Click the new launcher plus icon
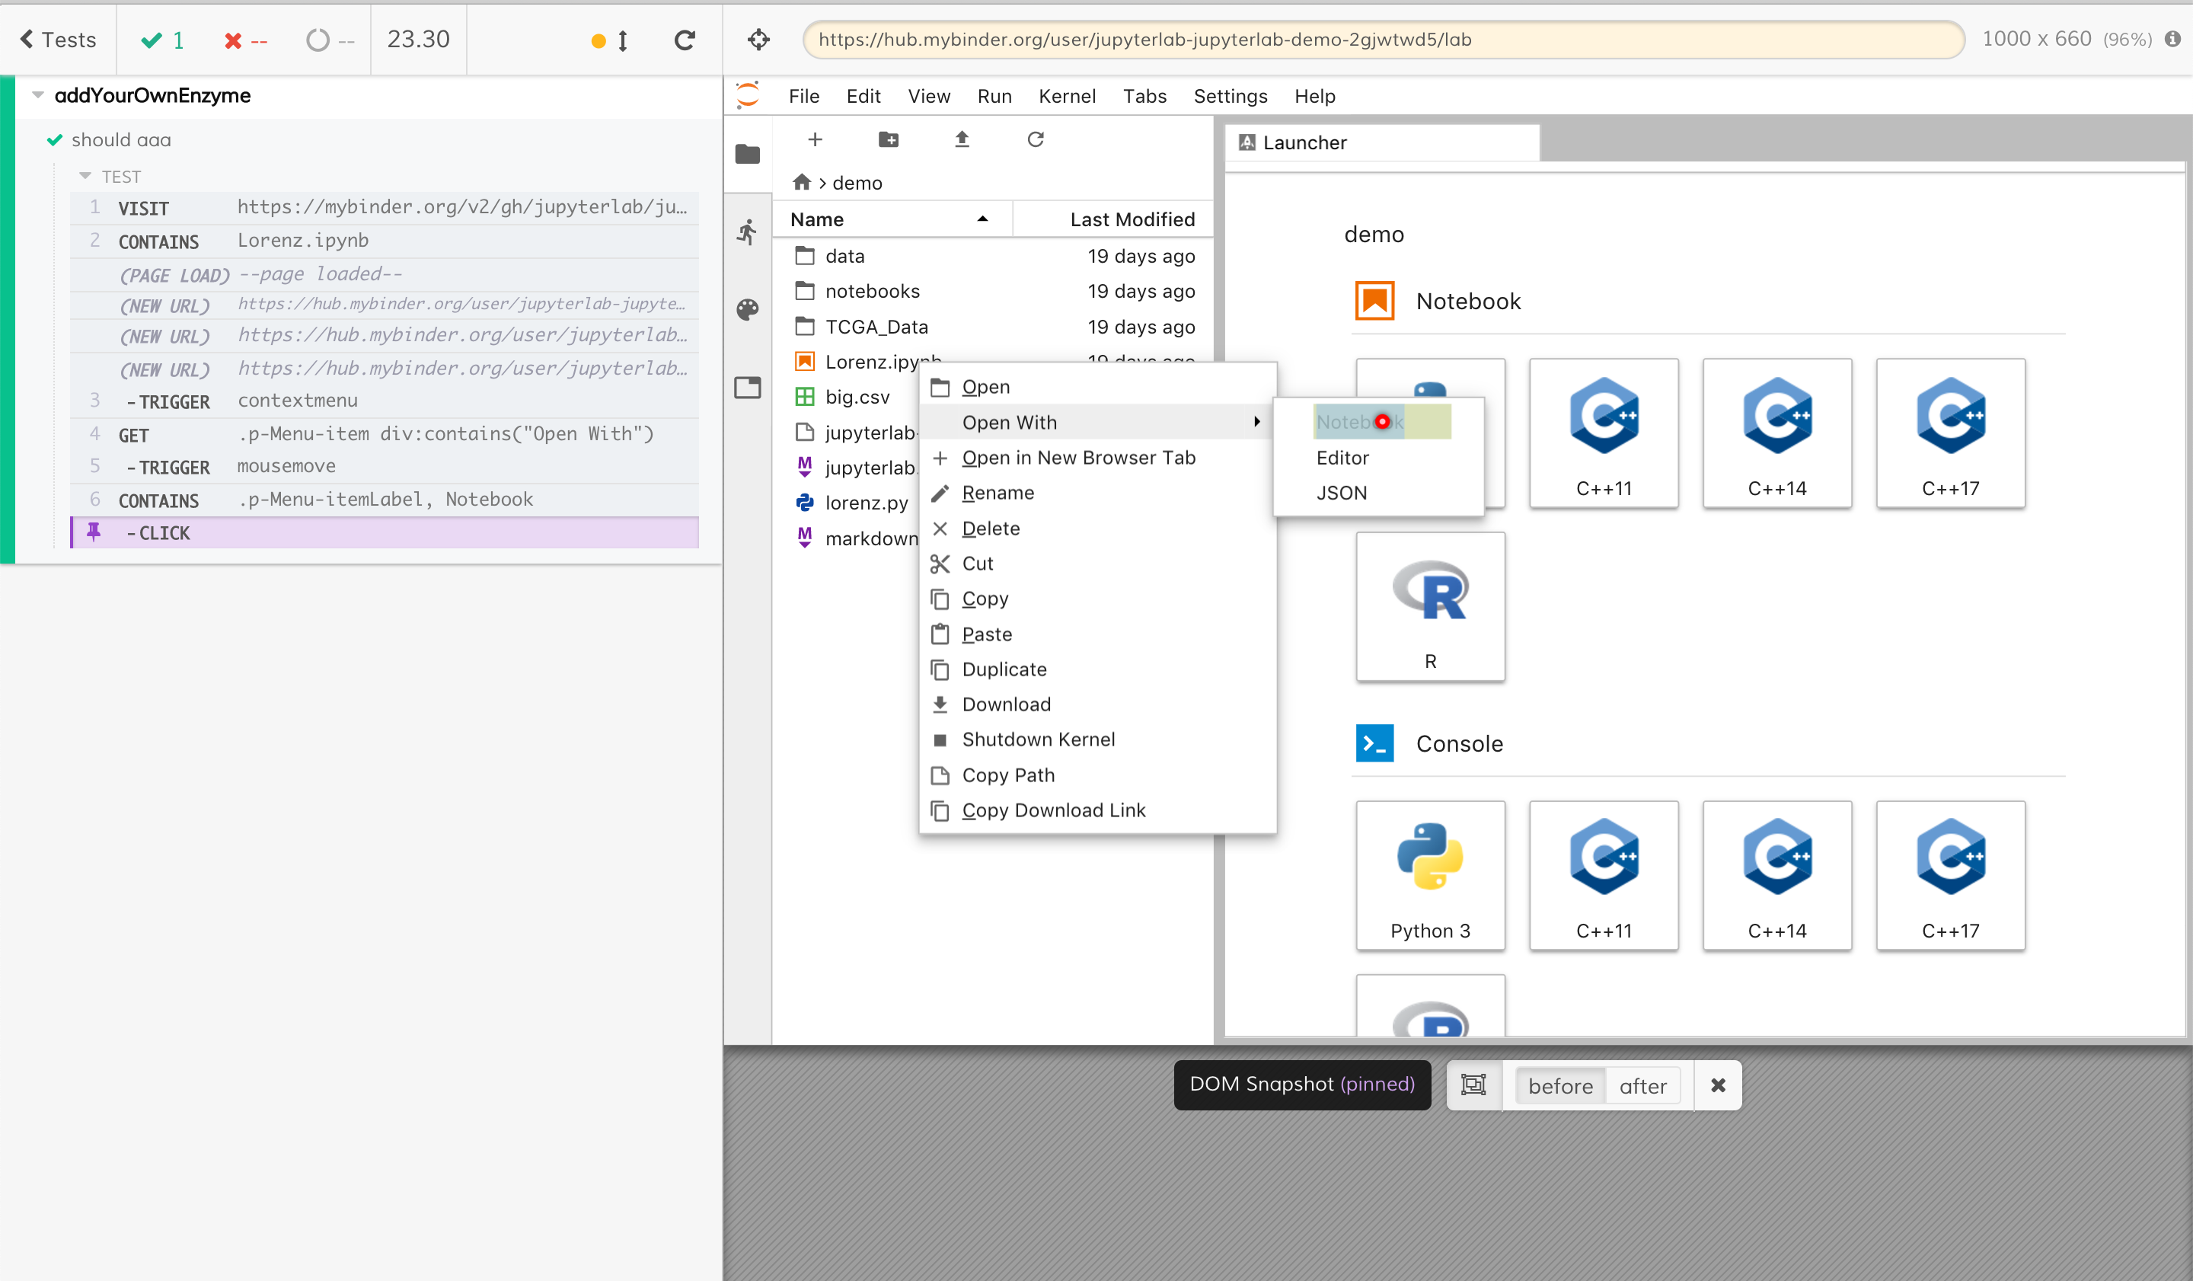This screenshot has height=1281, width=2193. pyautogui.click(x=815, y=139)
